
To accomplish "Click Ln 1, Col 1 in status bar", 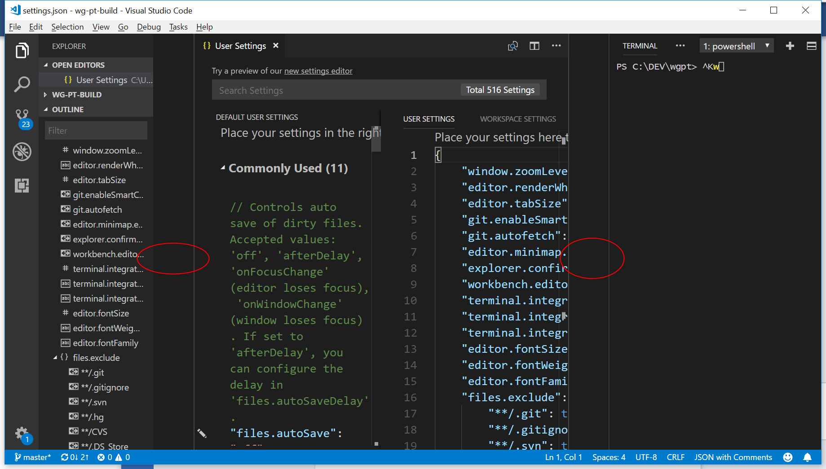I will click(563, 457).
